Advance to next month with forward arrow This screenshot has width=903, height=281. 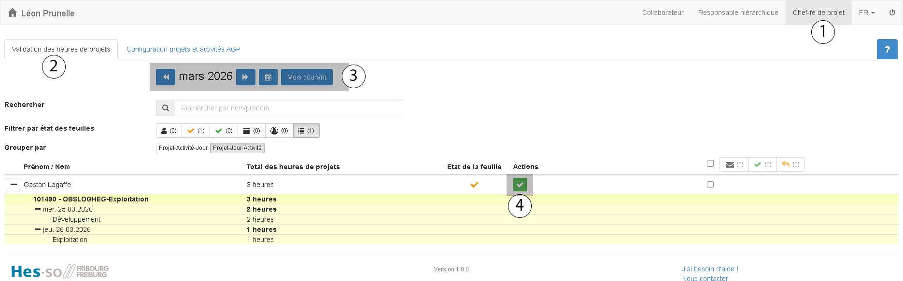click(x=245, y=77)
